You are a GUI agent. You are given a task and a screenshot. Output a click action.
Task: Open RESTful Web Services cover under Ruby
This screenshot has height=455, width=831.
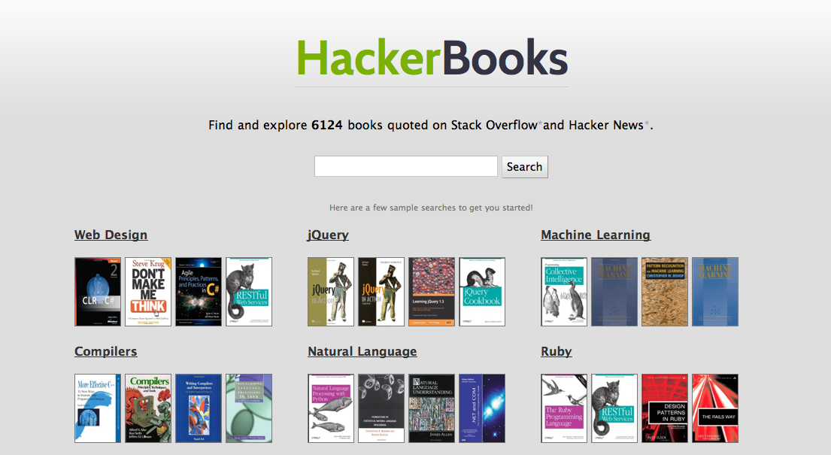[x=614, y=408]
